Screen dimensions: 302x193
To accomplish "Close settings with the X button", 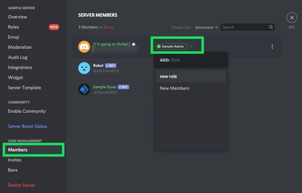I will click(x=292, y=18).
